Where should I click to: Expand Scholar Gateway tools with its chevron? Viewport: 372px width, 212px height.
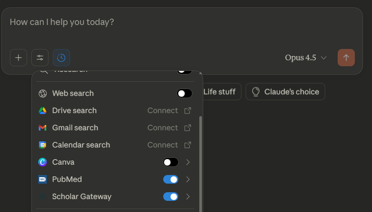pos(188,197)
